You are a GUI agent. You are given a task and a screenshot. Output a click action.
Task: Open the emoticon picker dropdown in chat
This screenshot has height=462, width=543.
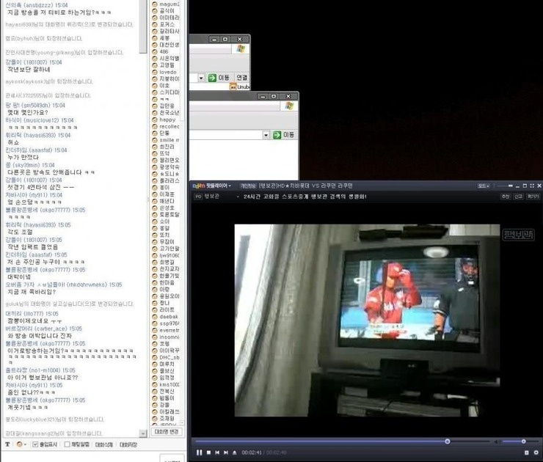pos(21,444)
